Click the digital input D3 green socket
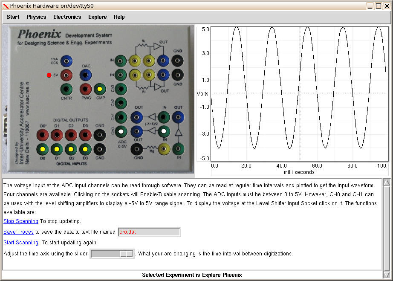393x281 pixels. point(86,149)
